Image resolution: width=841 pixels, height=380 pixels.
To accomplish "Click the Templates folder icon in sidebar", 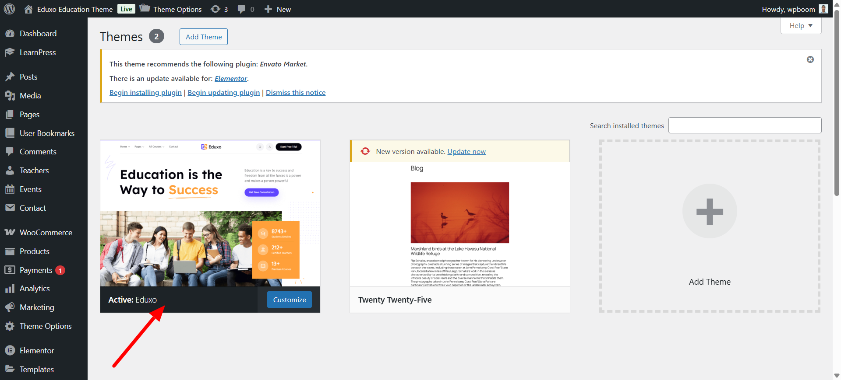I will [x=10, y=369].
